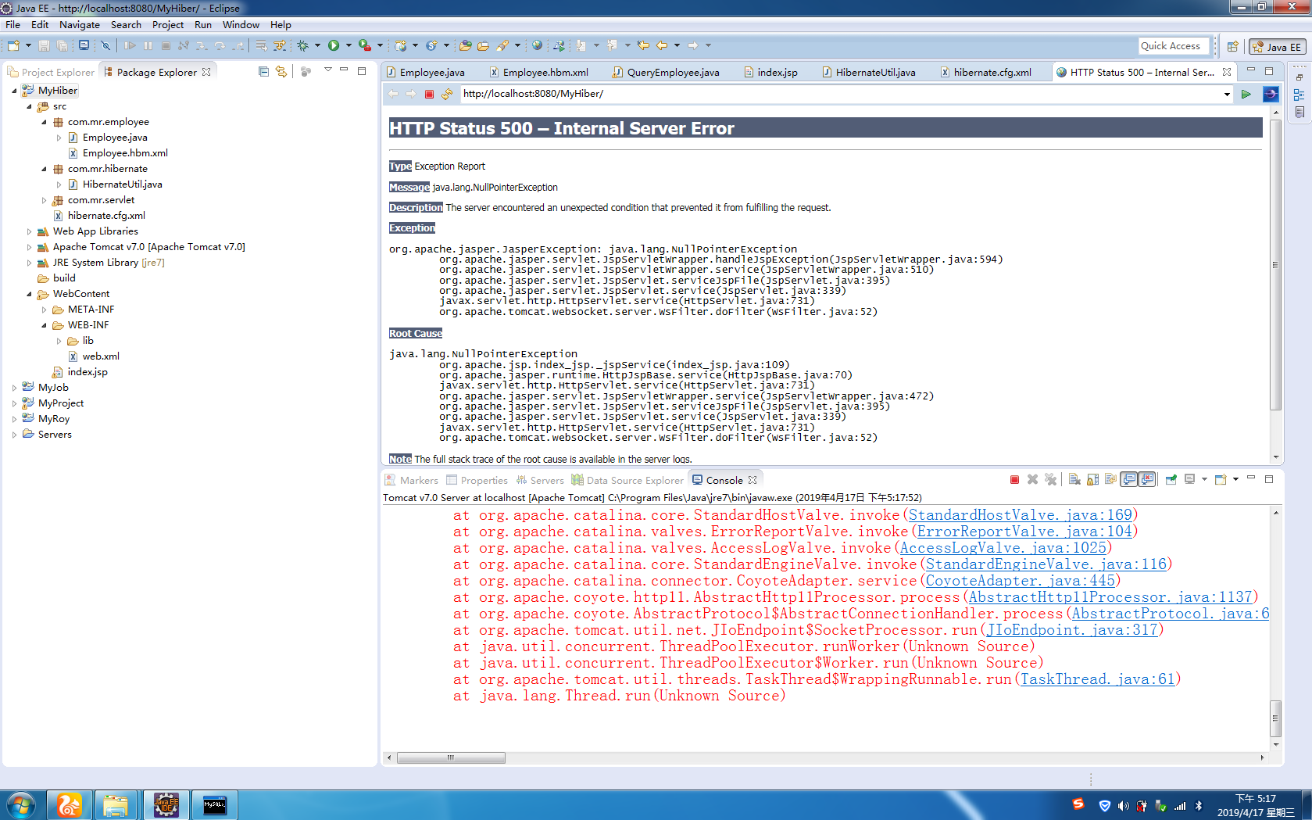Click the green Run button in the toolbar
The image size is (1312, 820).
tap(334, 45)
